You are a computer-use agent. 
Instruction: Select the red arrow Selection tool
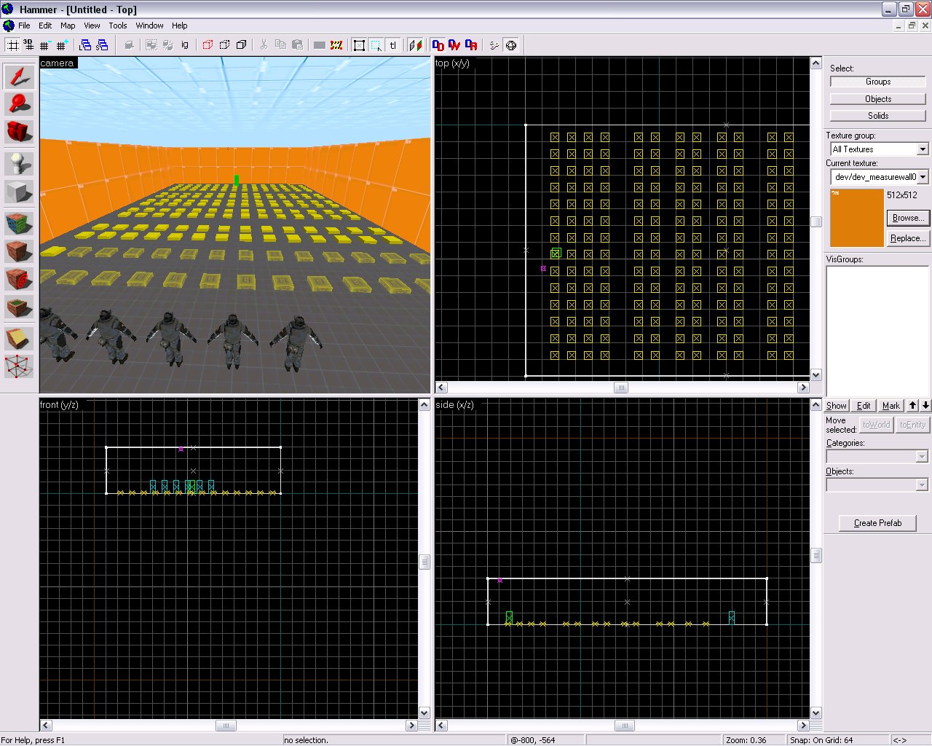click(x=19, y=77)
